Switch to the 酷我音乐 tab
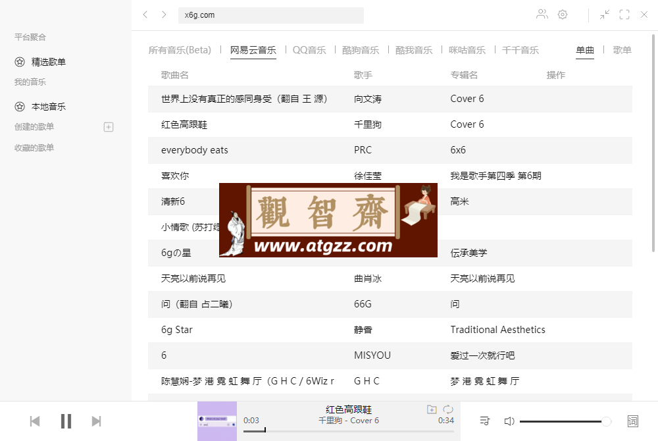The image size is (658, 441). [414, 50]
